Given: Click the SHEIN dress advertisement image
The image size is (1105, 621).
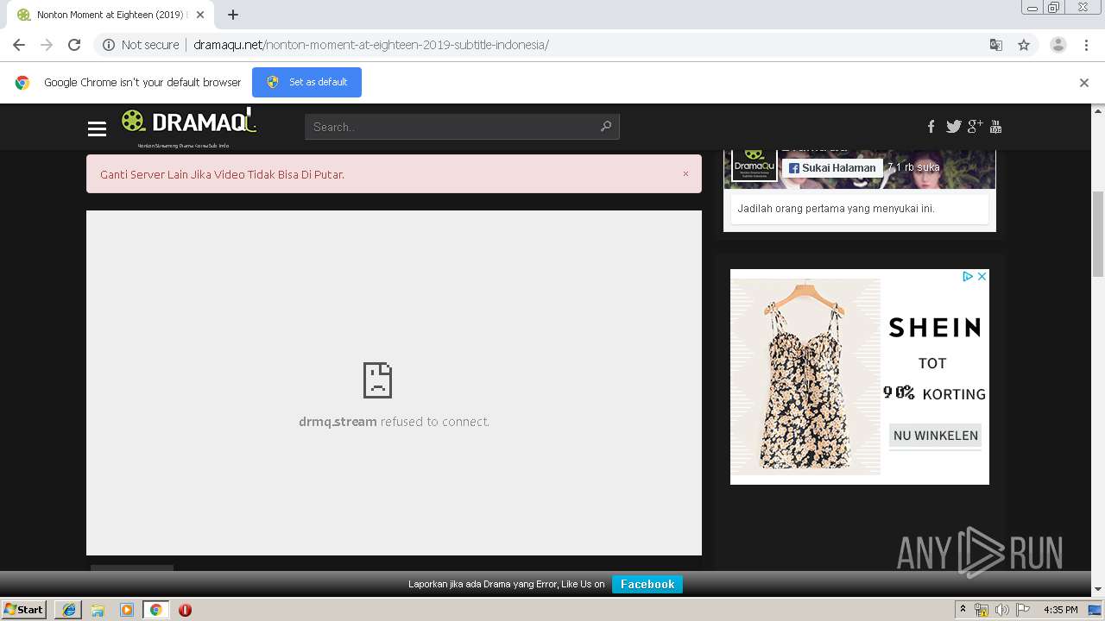Looking at the screenshot, I should 805,376.
